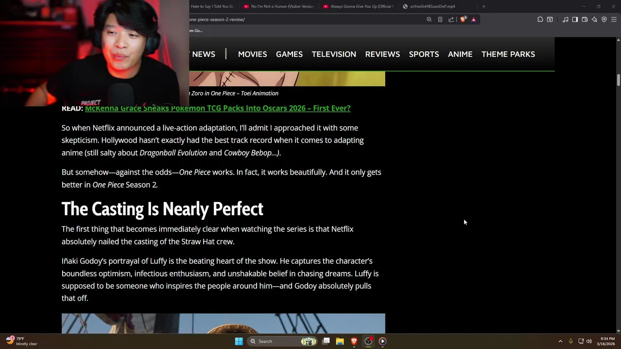Open the Brave VPN shield icon
This screenshot has width=621, height=349.
[x=604, y=19]
